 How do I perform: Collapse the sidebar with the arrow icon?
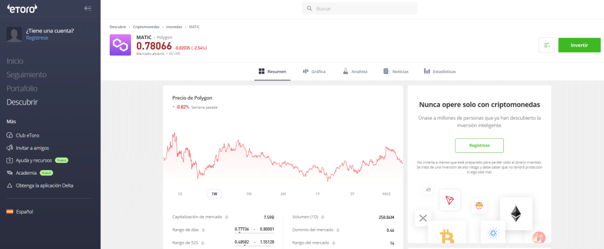coord(88,8)
